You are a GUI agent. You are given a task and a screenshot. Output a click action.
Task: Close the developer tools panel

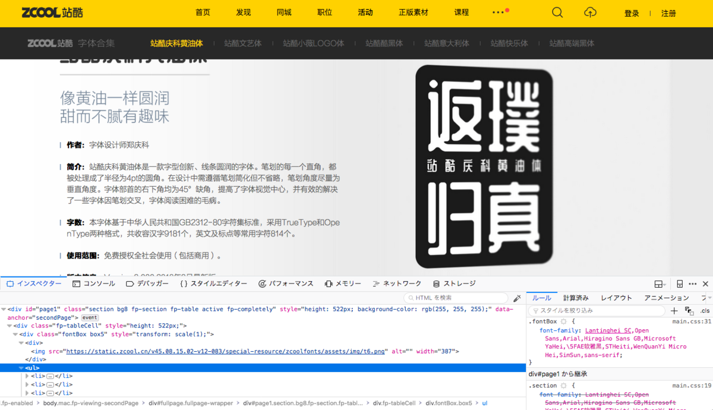[706, 284]
